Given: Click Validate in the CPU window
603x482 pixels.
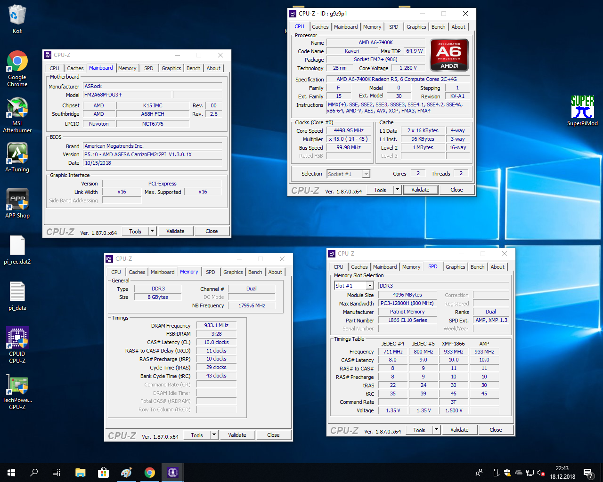Looking at the screenshot, I should (420, 190).
